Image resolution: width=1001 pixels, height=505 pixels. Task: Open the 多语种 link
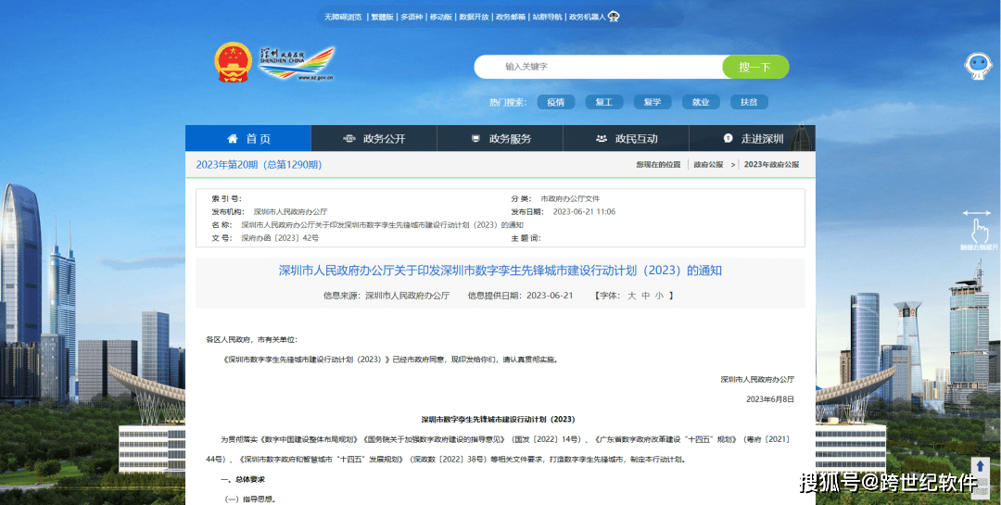tap(412, 18)
